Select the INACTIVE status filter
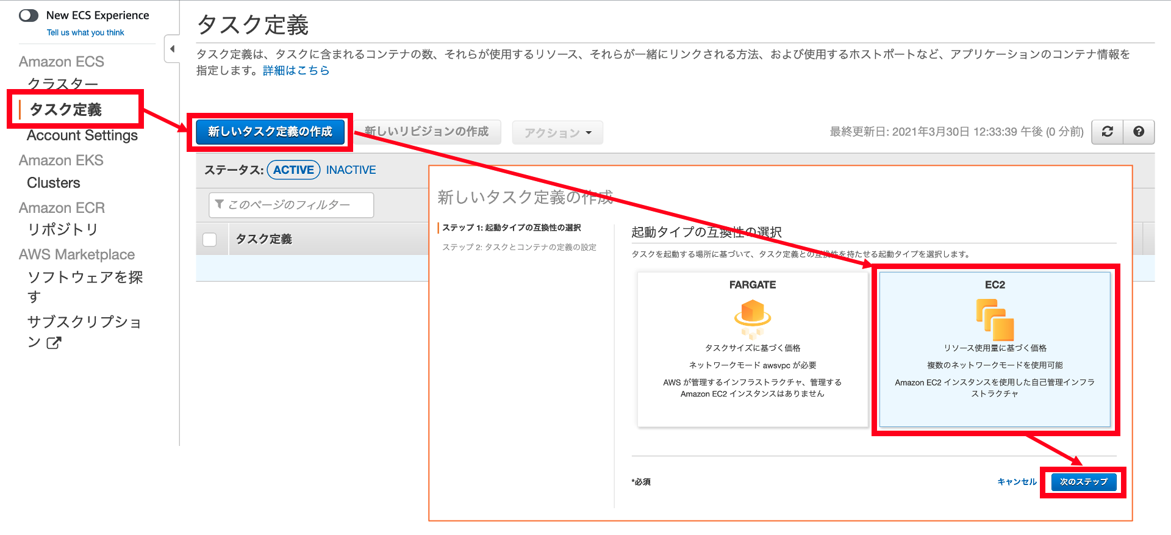 pyautogui.click(x=351, y=170)
